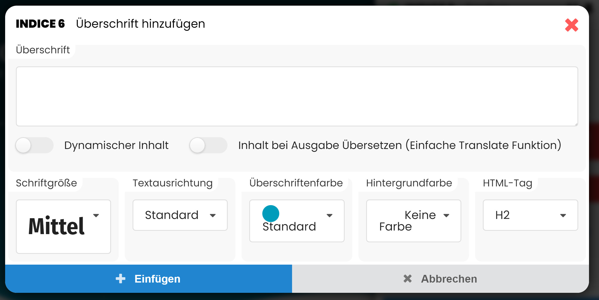Click the Überschriftenfarbe dropdown caret
The height and width of the screenshot is (300, 599).
coord(330,216)
